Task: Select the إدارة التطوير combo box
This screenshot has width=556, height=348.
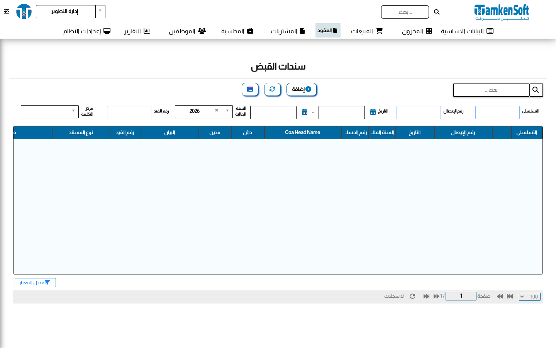Action: [71, 12]
